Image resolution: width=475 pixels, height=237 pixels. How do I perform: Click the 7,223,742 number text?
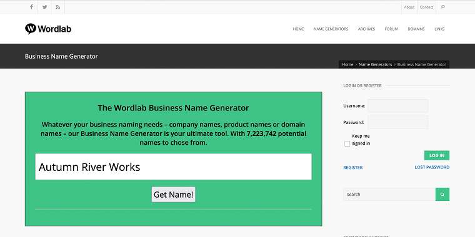coord(261,133)
